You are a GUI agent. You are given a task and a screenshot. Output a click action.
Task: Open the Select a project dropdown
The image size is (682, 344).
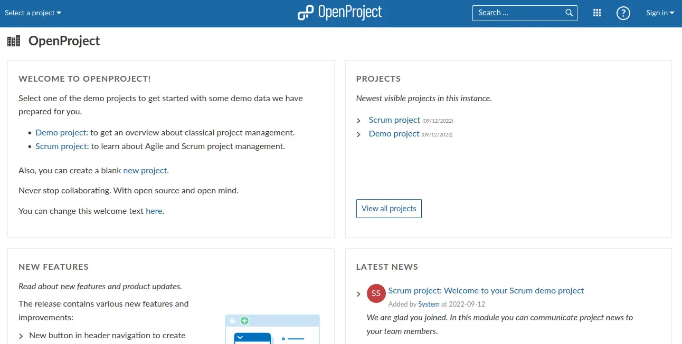tap(33, 13)
